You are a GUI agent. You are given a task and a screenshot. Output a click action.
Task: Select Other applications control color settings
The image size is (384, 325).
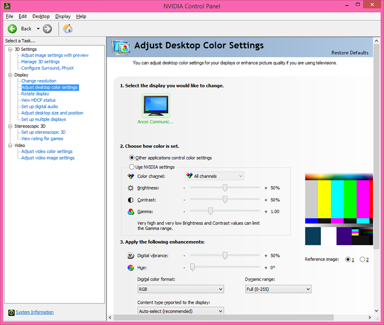(171, 158)
